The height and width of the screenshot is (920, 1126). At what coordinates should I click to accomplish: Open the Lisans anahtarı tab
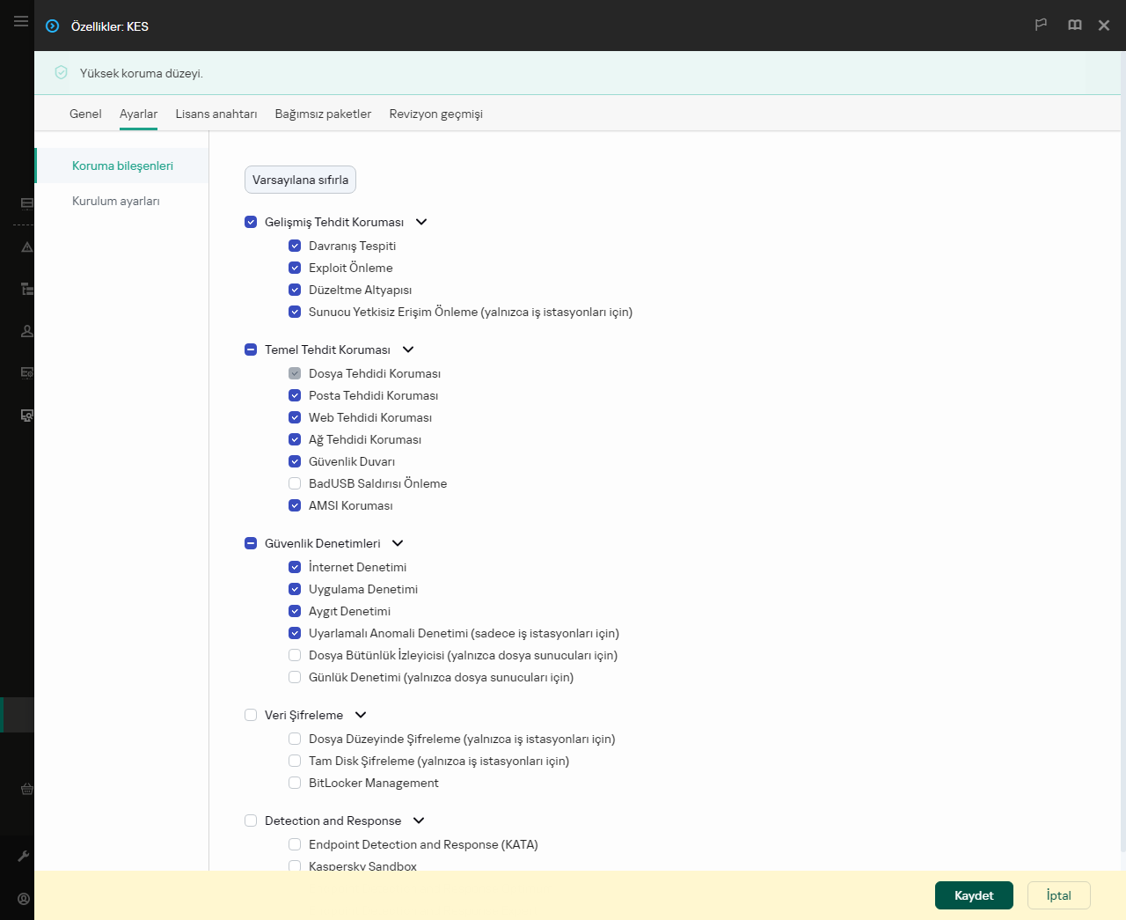216,114
